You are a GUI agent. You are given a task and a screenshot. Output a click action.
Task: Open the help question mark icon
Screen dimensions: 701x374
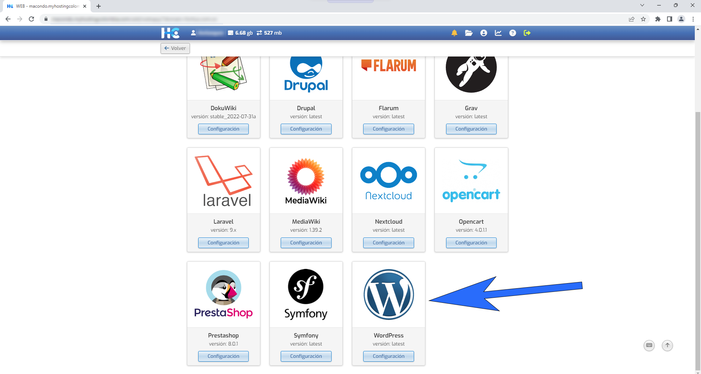(513, 33)
